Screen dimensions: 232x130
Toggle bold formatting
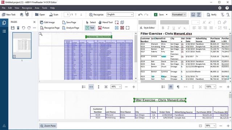pyautogui.click(x=163, y=28)
